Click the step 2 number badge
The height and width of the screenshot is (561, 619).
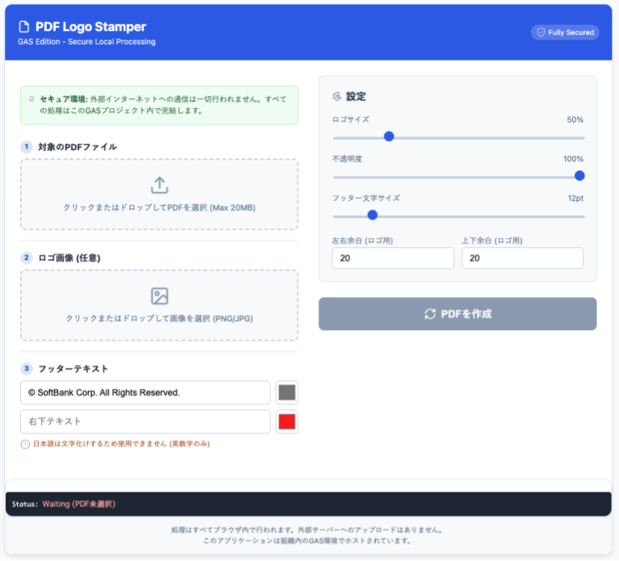[x=27, y=257]
